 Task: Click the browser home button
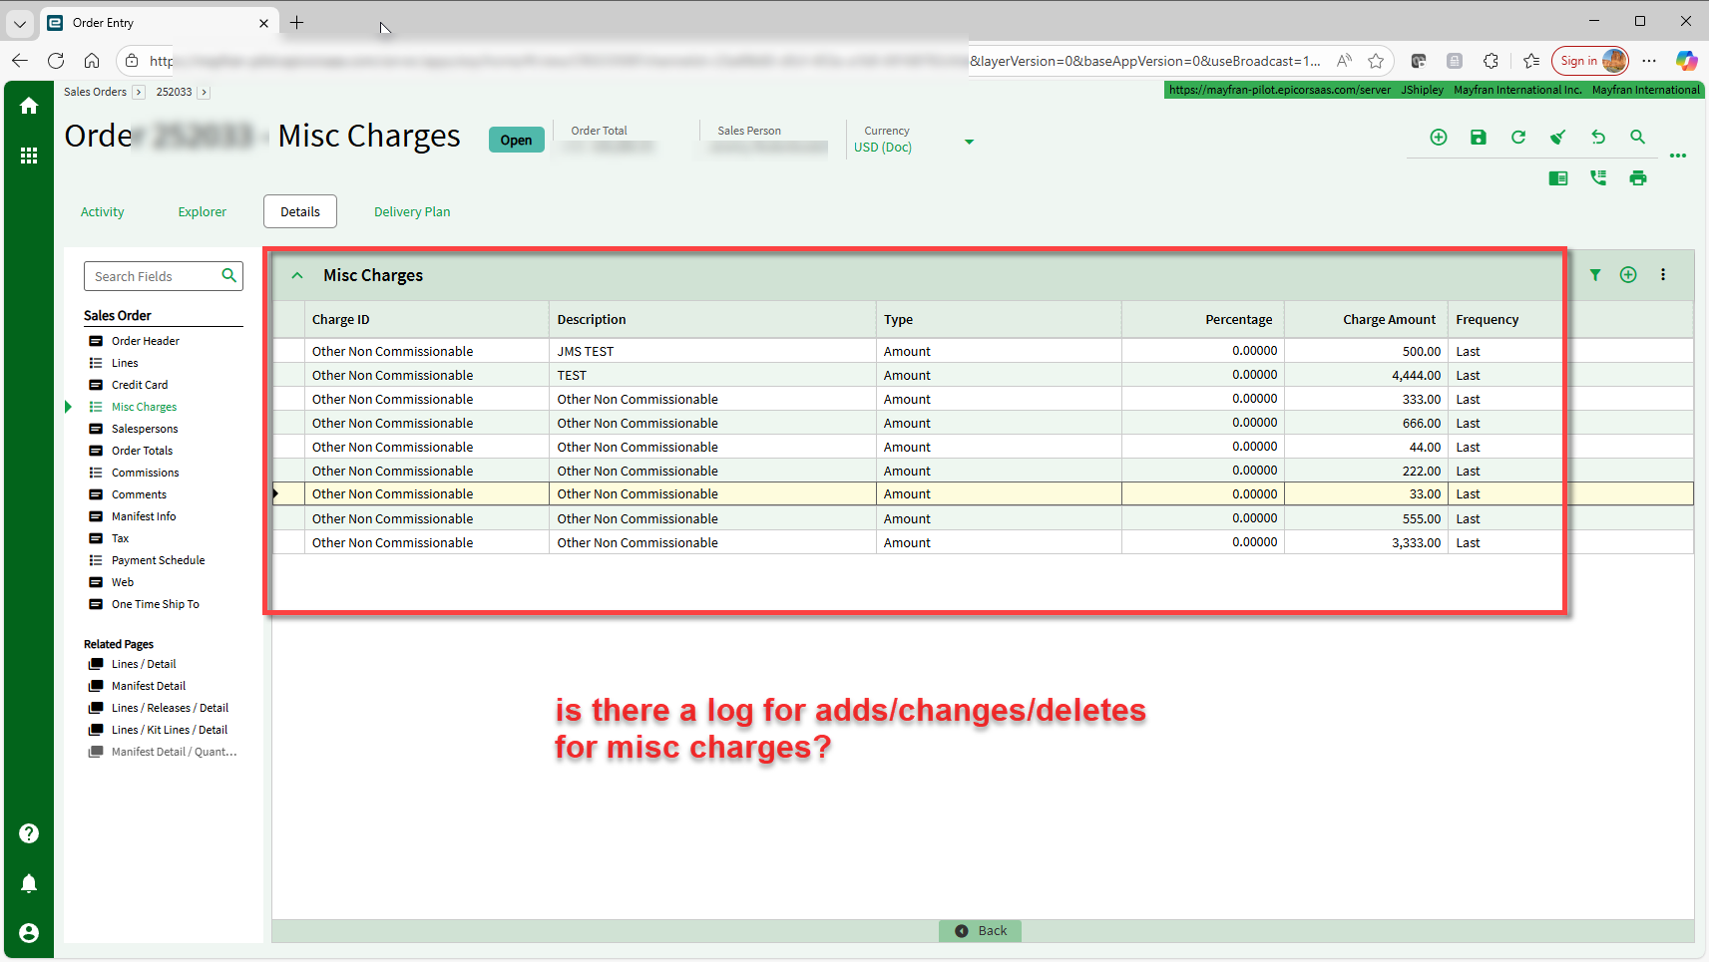pos(92,61)
